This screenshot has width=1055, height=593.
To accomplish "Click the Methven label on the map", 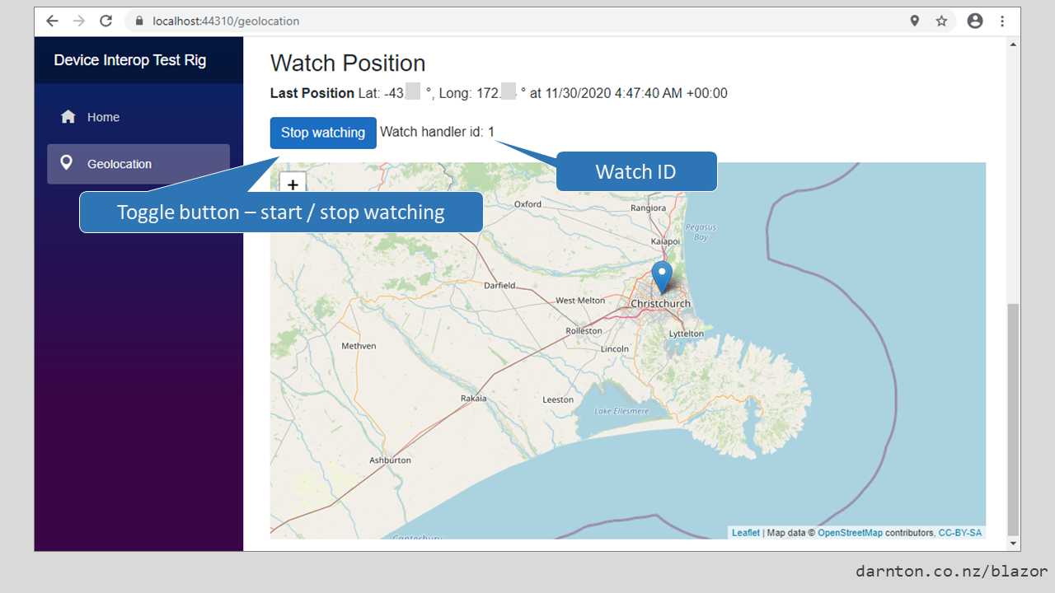I will tap(359, 346).
